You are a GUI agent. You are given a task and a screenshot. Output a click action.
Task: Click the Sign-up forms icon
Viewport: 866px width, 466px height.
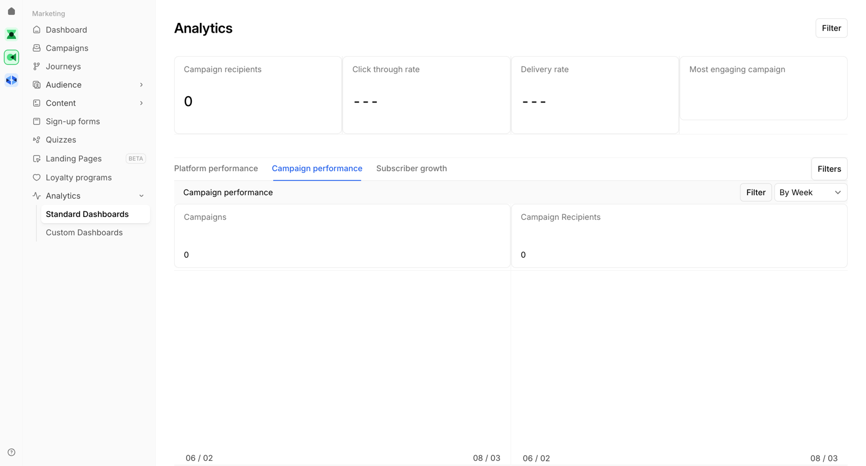coord(37,121)
